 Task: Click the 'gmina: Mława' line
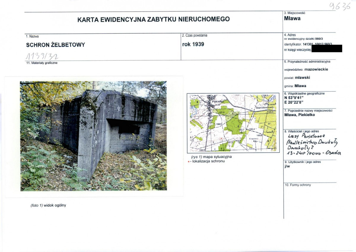coord(295,86)
